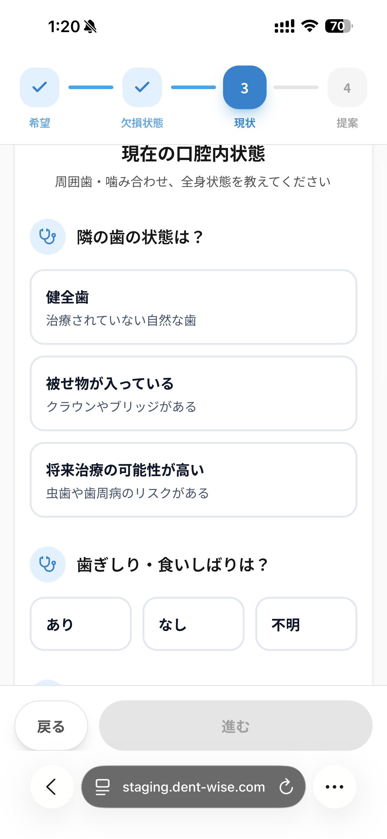Image resolution: width=387 pixels, height=839 pixels.
Task: Tap the staging.dent-wise.com address field
Action: click(193, 786)
